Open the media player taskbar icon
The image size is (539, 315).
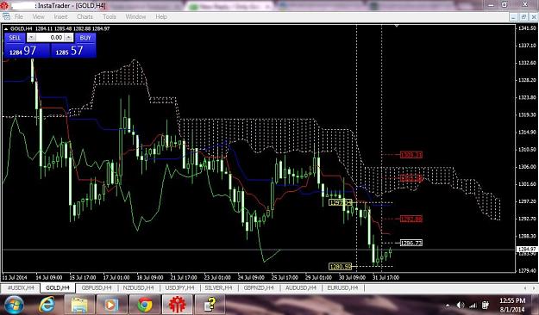(x=111, y=305)
